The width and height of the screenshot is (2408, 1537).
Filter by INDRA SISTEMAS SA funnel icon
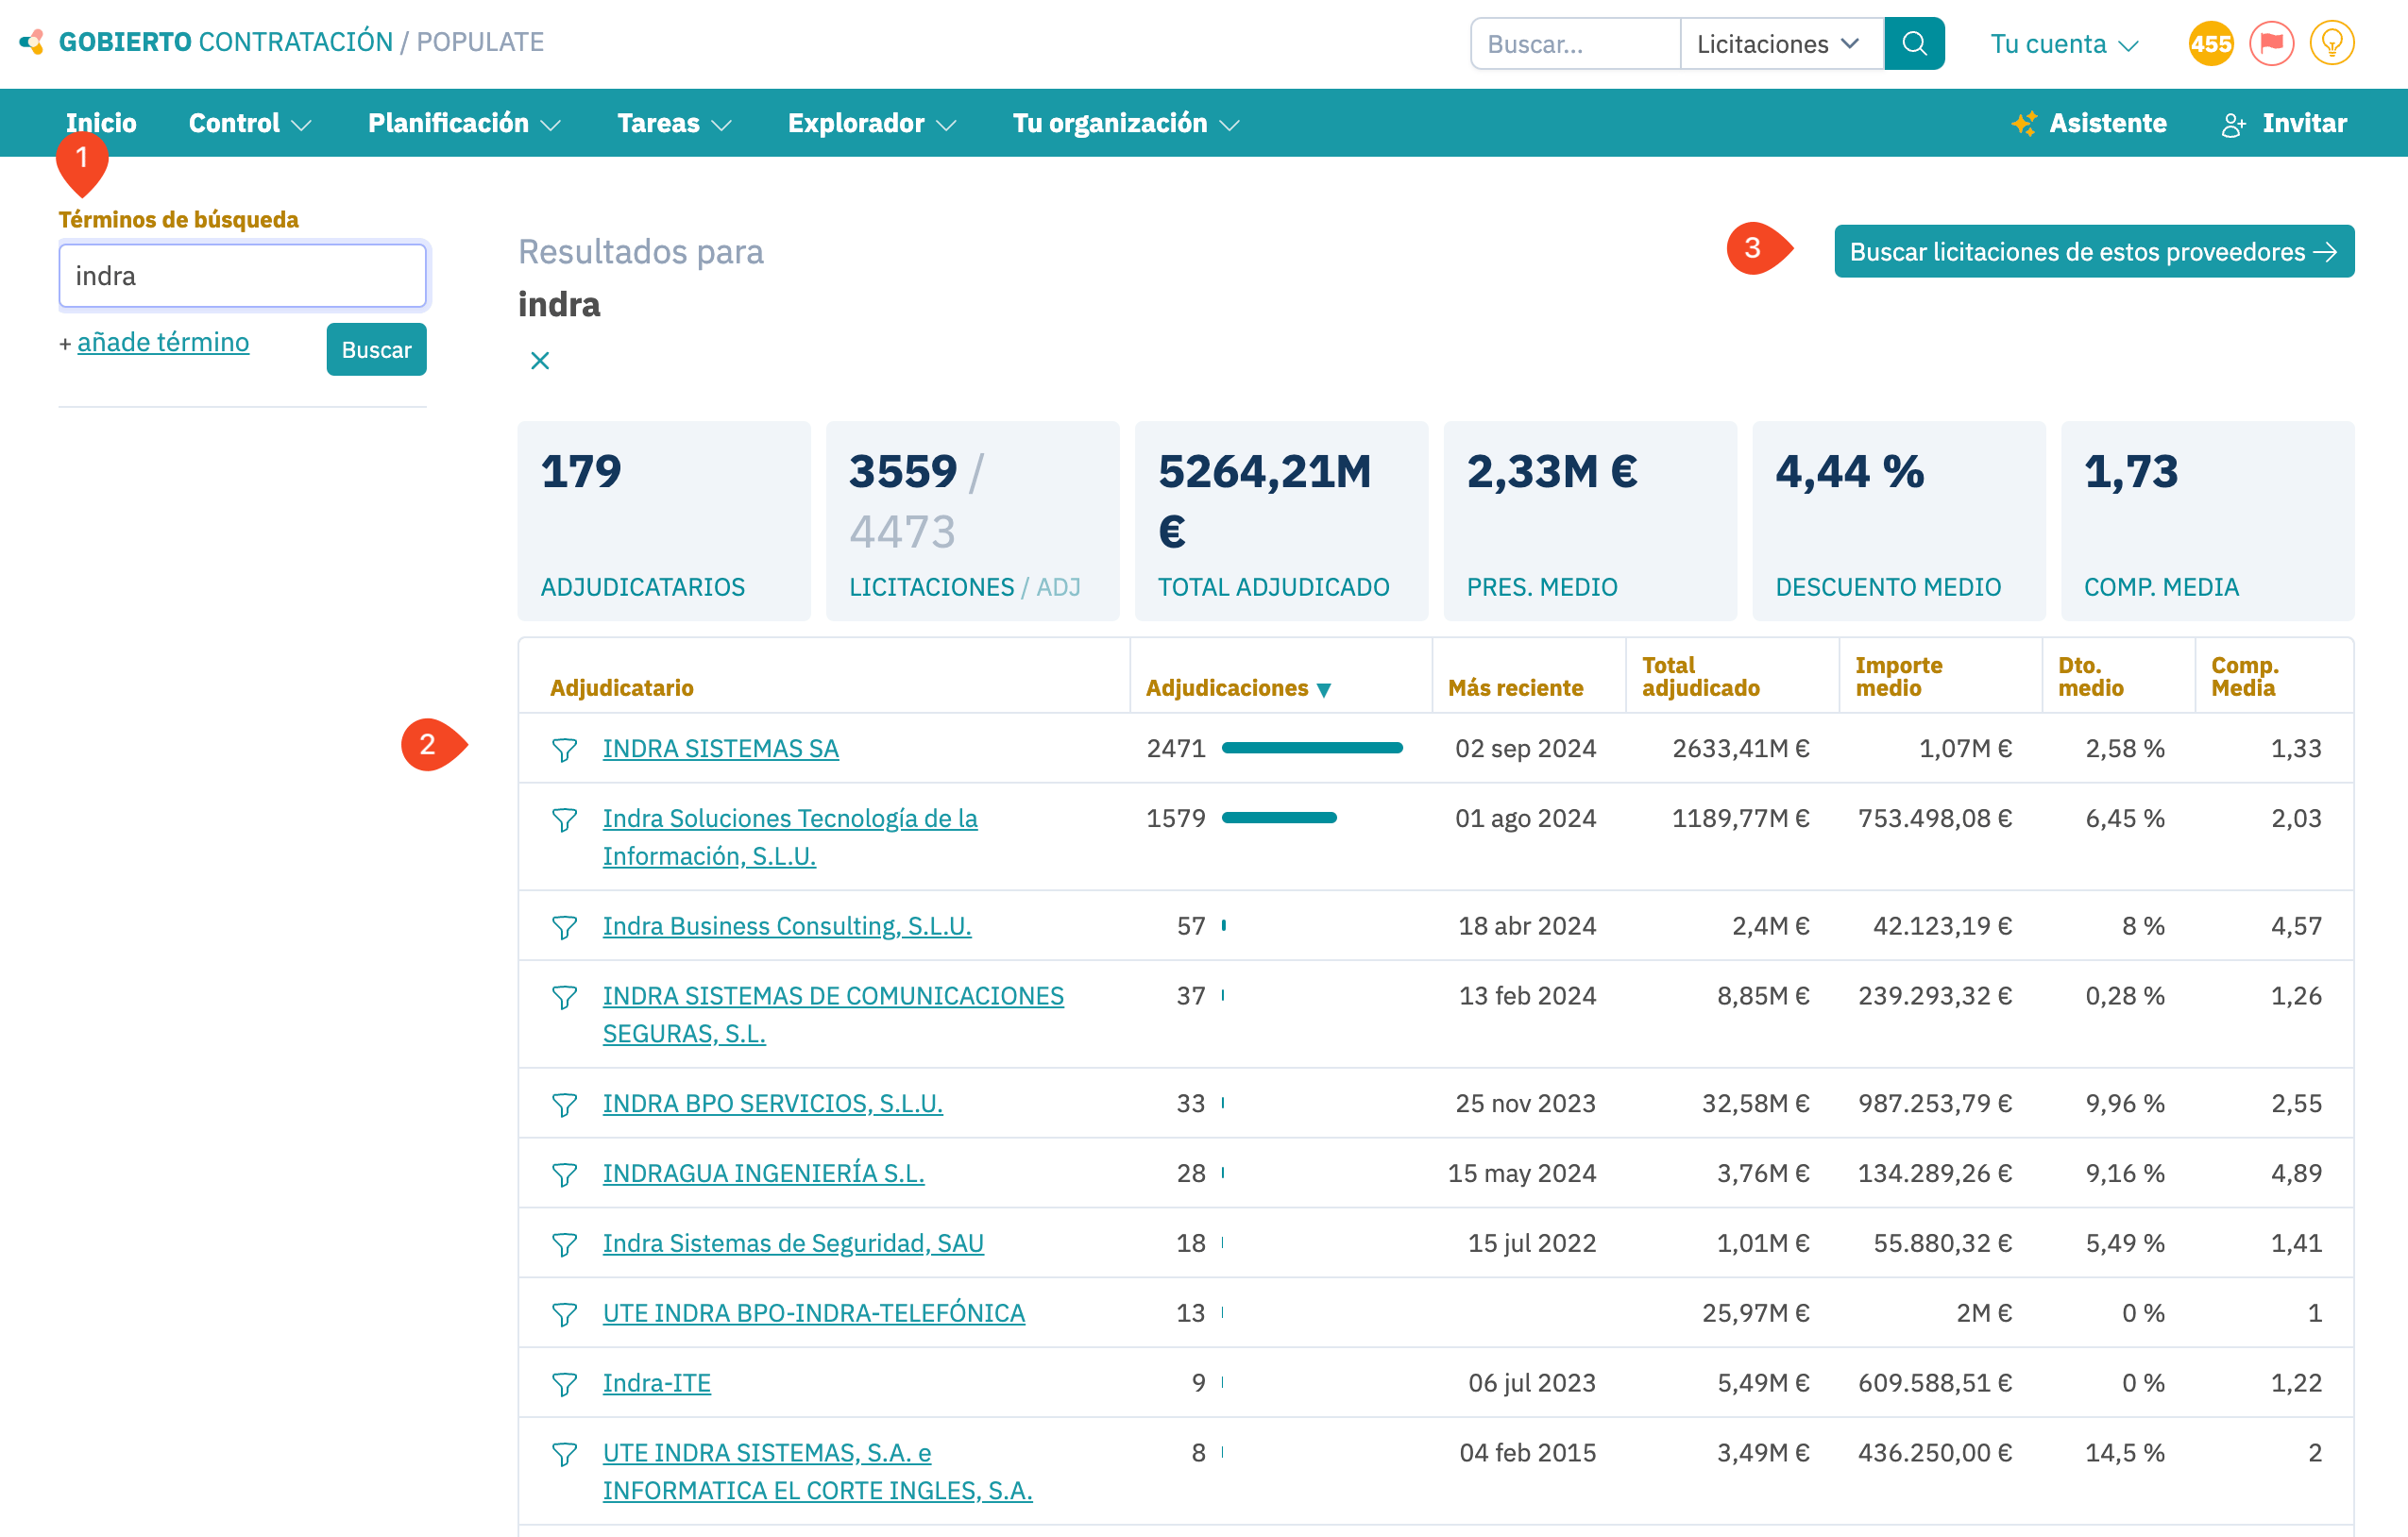tap(564, 750)
